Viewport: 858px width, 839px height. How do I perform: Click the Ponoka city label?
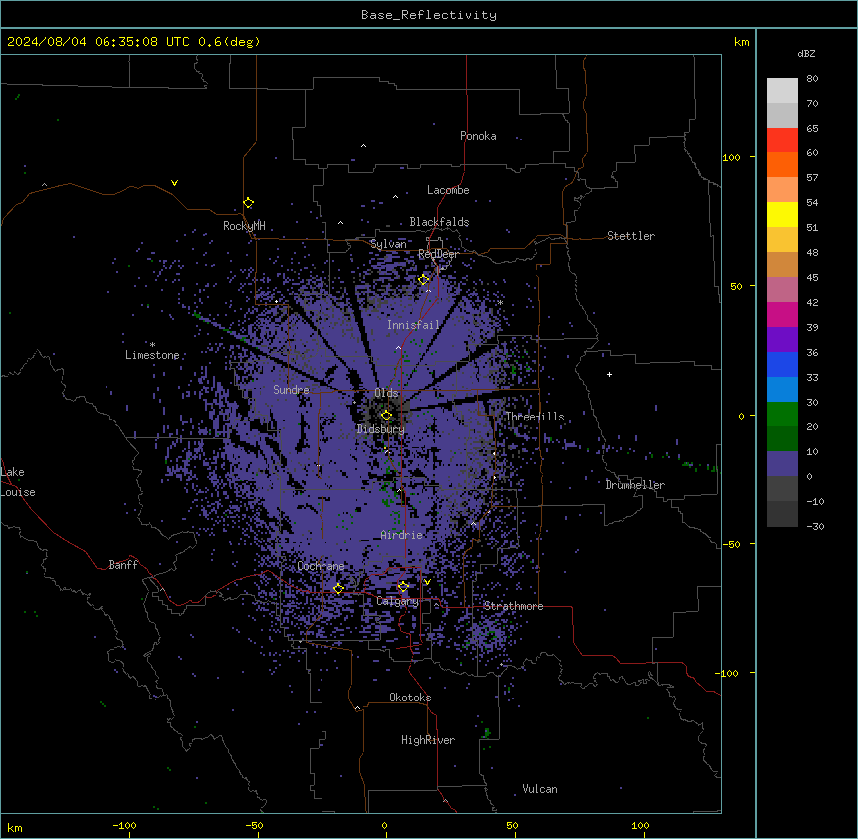pos(478,136)
